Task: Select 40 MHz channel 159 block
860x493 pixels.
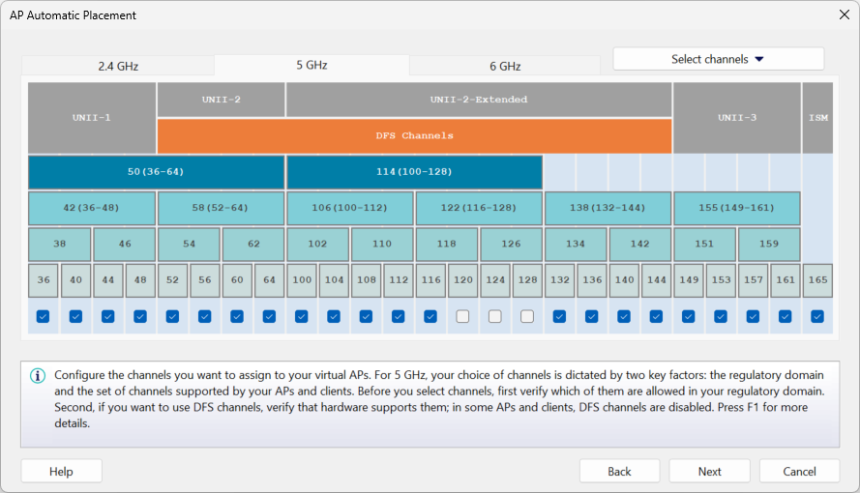Action: 769,245
